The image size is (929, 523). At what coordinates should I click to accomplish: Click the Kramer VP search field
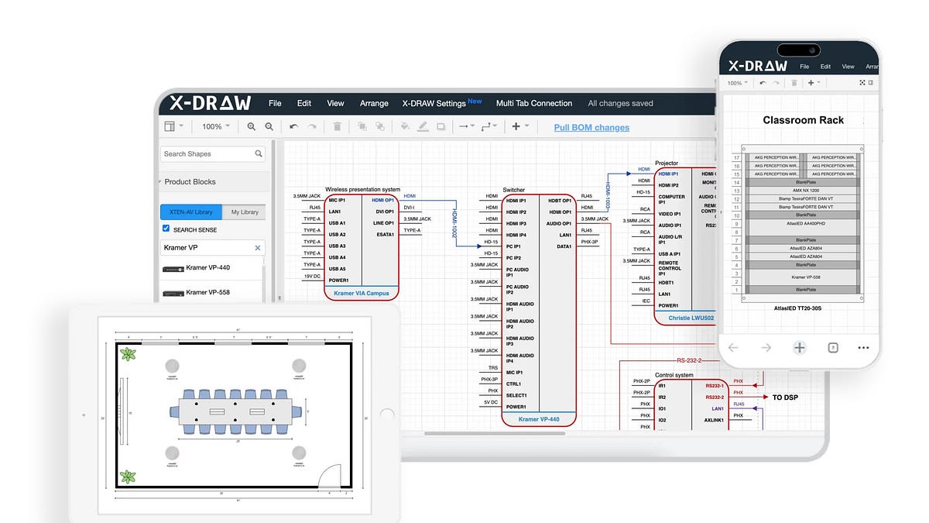213,248
